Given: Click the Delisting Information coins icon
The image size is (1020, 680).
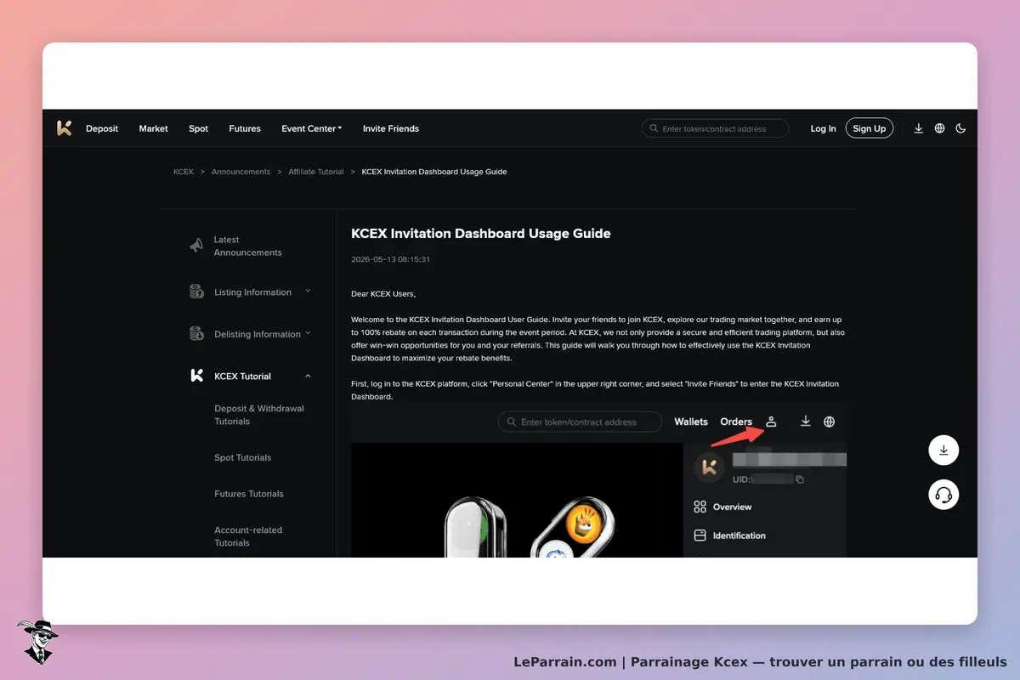Looking at the screenshot, I should (x=196, y=334).
